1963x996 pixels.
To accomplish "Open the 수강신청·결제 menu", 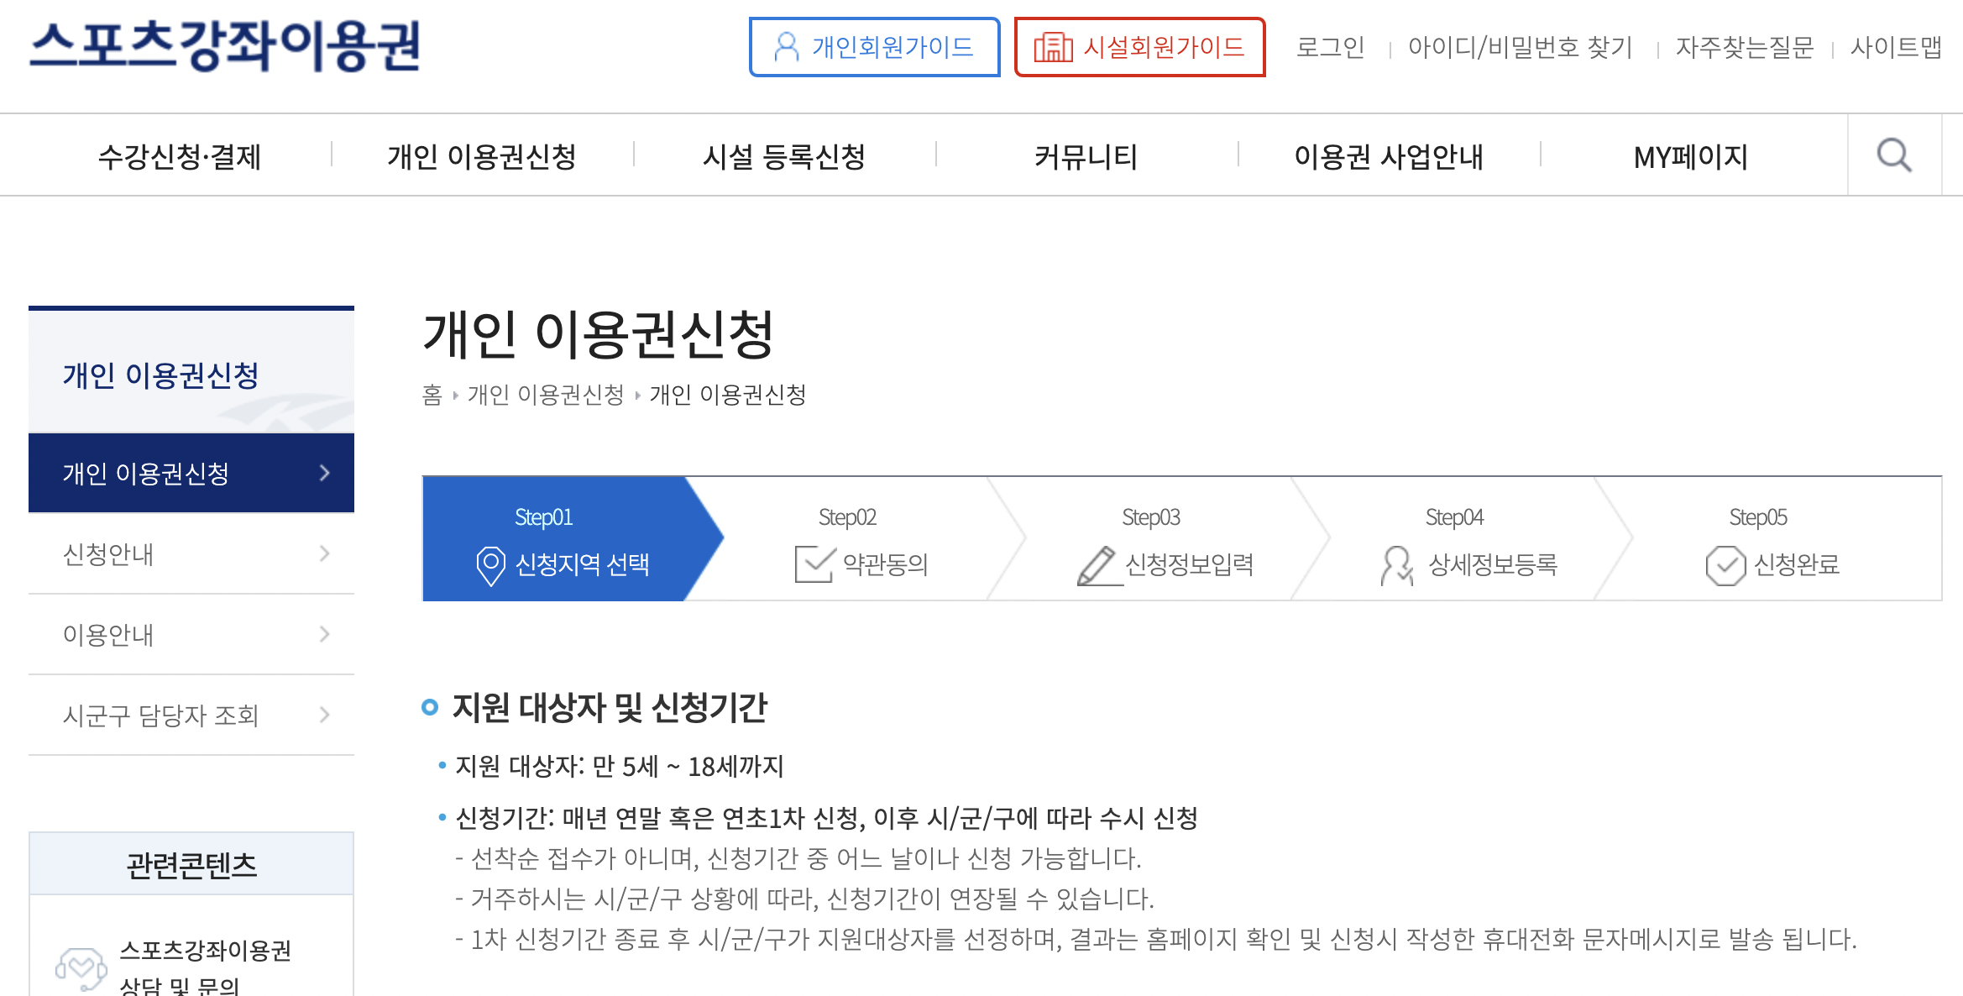I will (180, 156).
